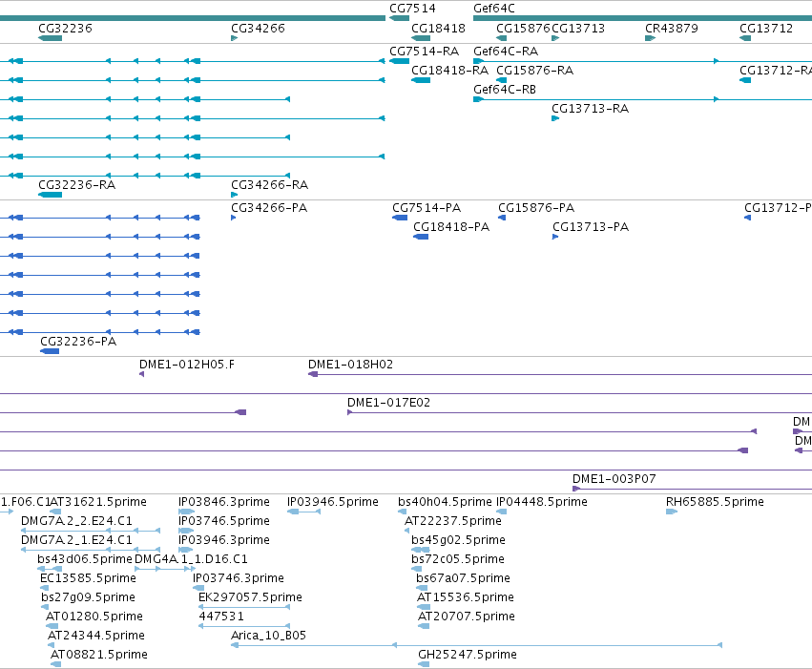Viewport: 812px width, 669px height.
Task: Select the RH65885.5prime EST label
Action: [x=715, y=502]
